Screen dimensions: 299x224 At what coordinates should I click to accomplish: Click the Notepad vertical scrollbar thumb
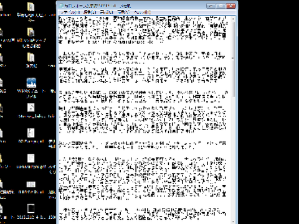click(x=233, y=59)
